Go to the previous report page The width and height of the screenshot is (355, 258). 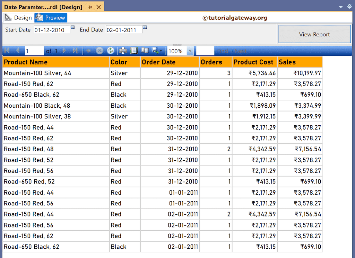click(x=18, y=51)
